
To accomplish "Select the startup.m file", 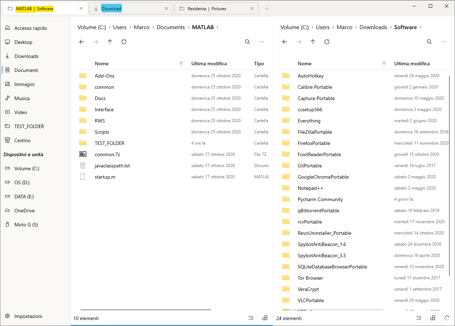I will (x=105, y=177).
